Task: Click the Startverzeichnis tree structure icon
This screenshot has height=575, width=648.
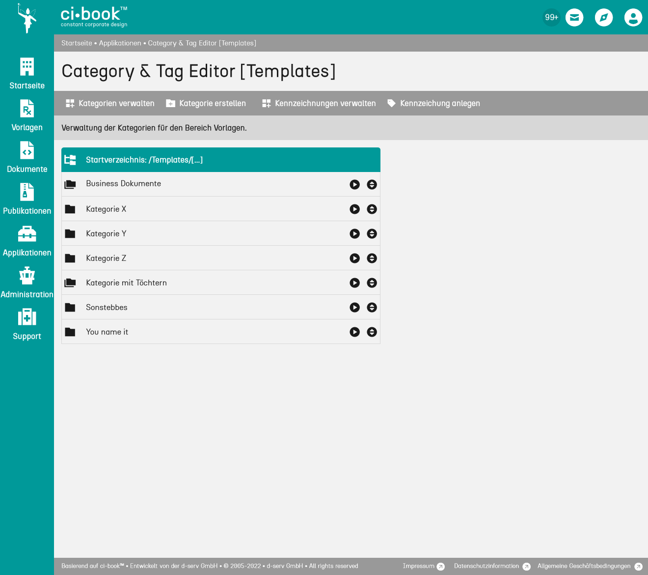Action: tap(70, 160)
